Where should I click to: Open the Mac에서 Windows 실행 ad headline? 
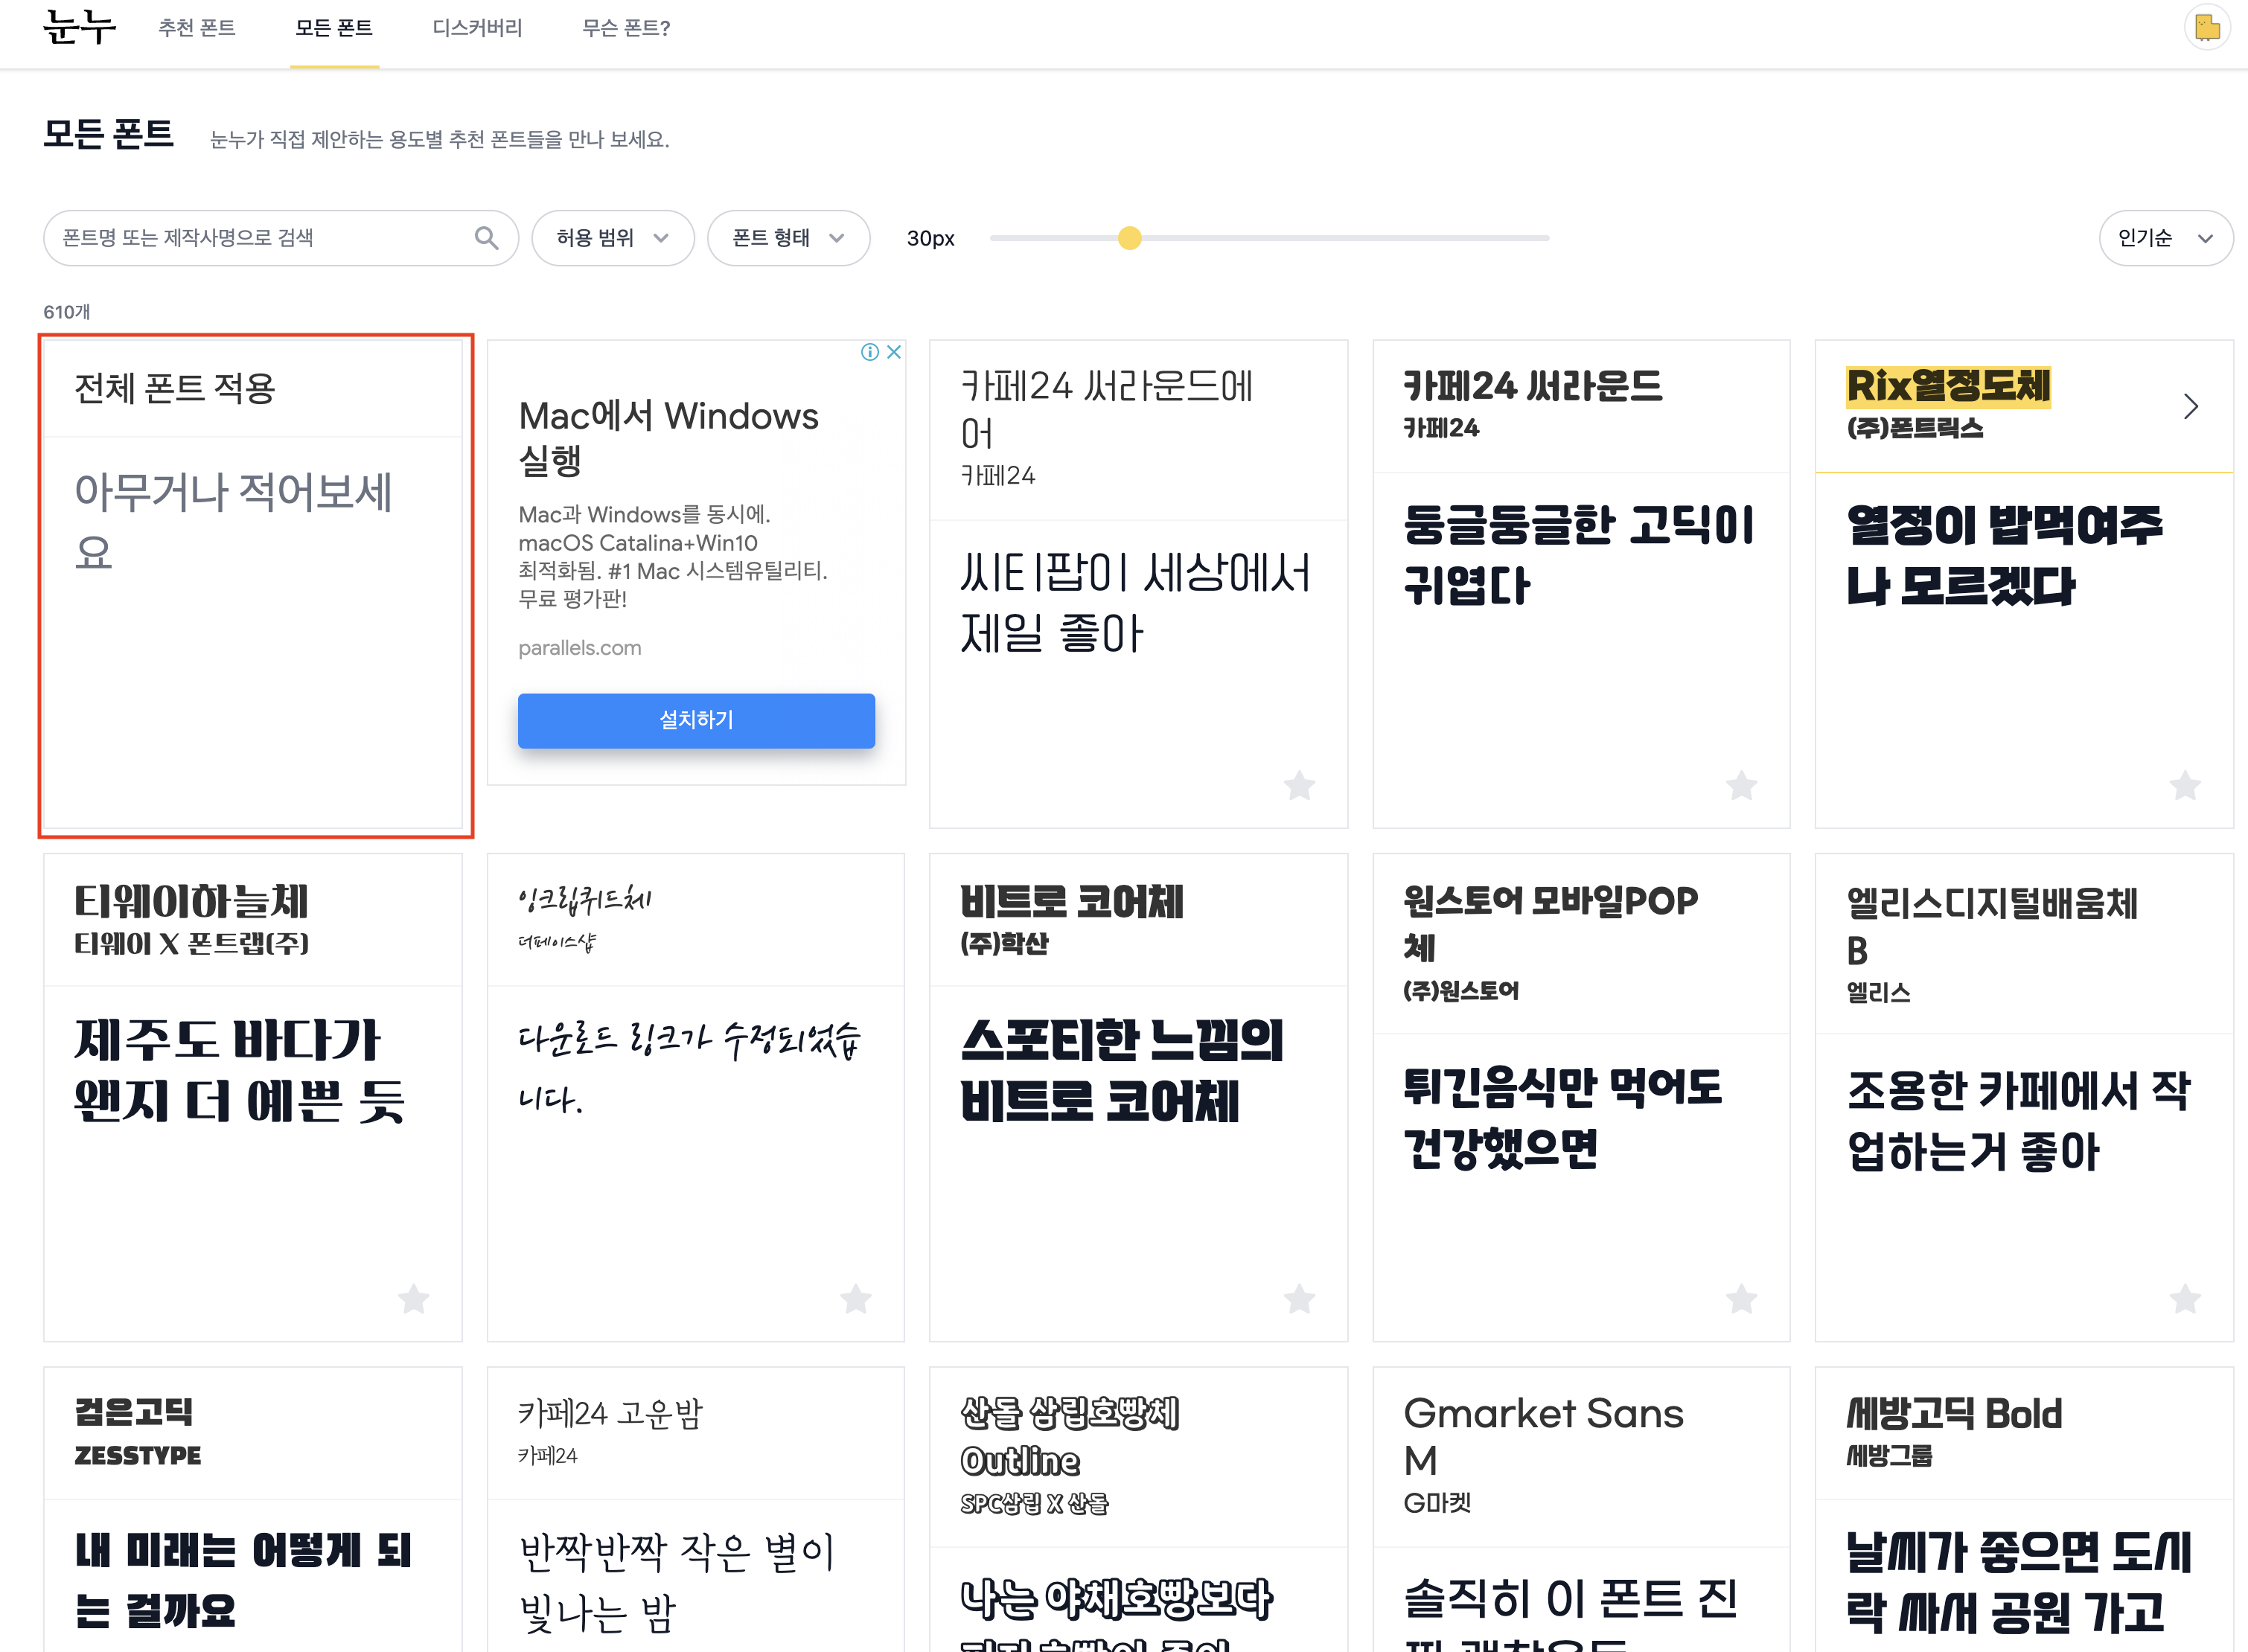pyautogui.click(x=668, y=438)
